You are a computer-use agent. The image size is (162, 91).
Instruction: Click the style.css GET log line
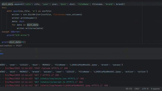(x=43, y=79)
